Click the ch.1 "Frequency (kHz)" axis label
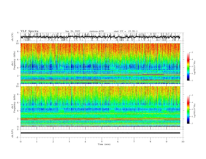Image resolution: width=206 pixels, height=159 pixels. click(14, 61)
